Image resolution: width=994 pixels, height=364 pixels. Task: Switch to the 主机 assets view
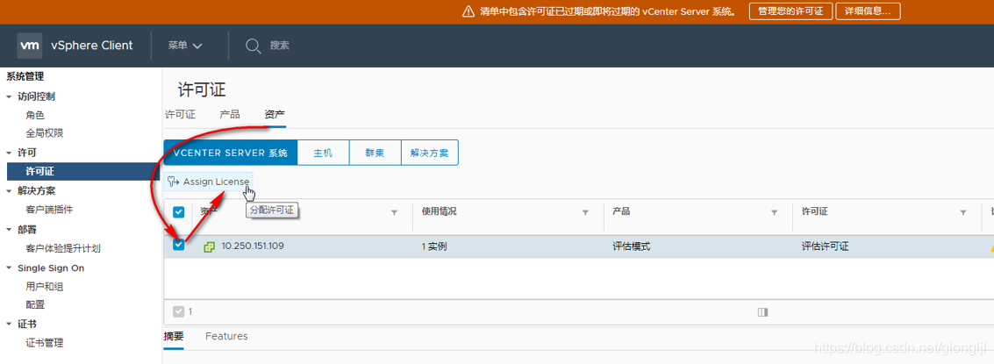pyautogui.click(x=324, y=153)
